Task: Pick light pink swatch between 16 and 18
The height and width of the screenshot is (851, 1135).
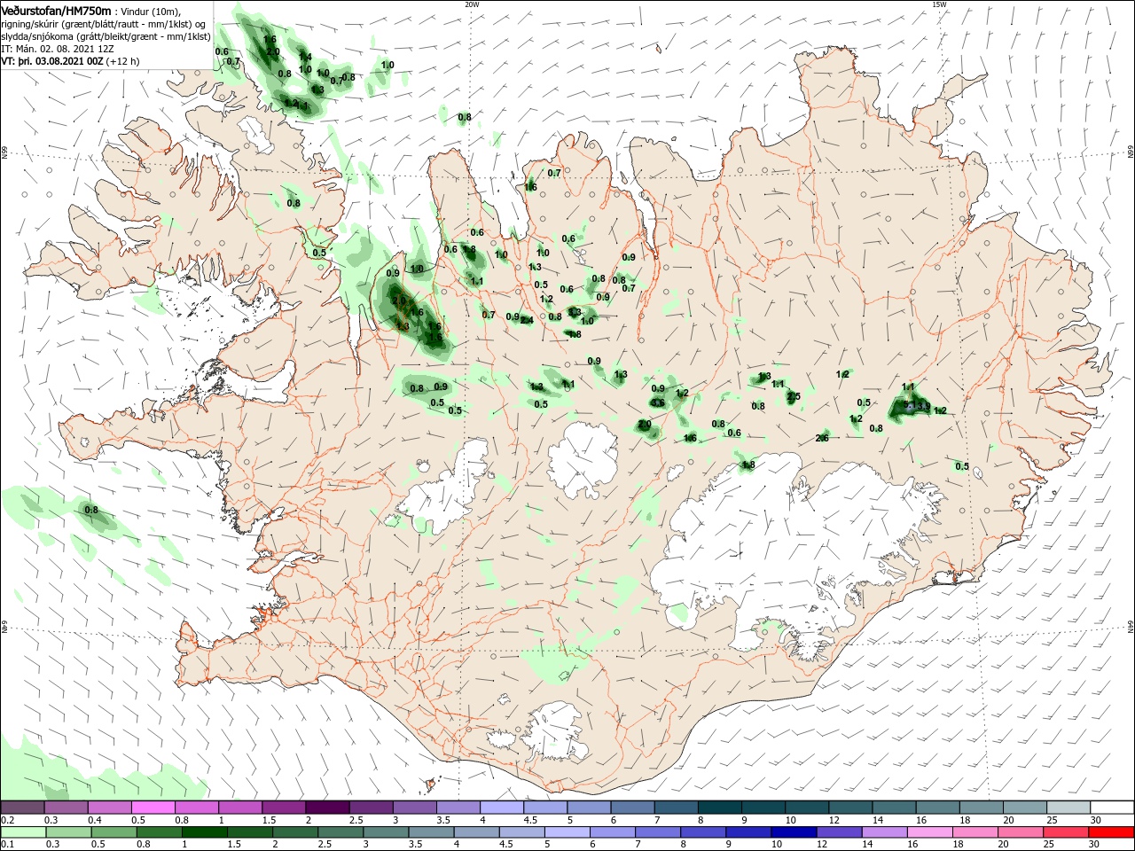Action: pos(931,832)
